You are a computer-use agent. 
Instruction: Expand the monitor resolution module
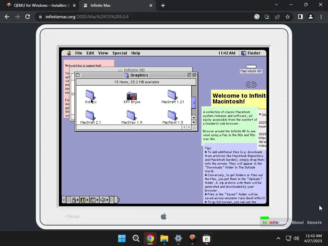tap(94, 200)
